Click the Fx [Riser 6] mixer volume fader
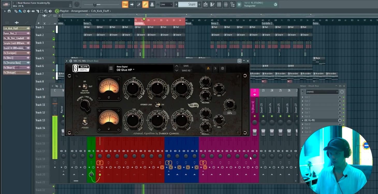Screen dimensions: 378x194 tap(255, 132)
